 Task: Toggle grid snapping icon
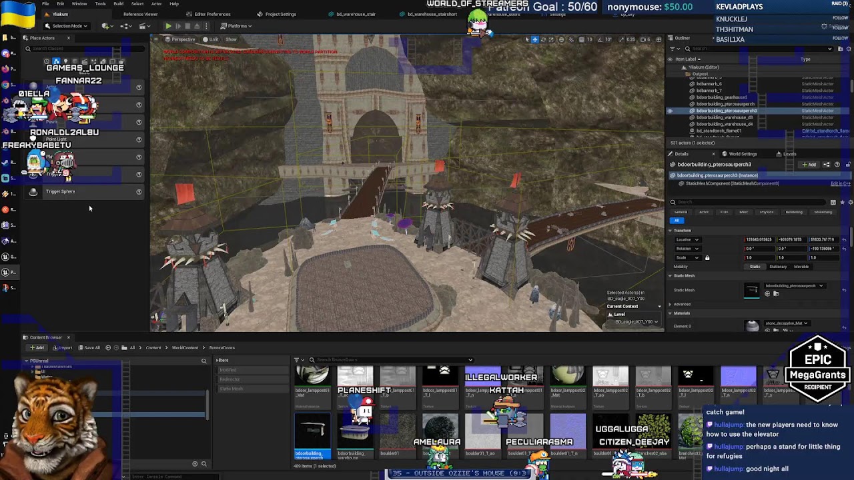[581, 39]
